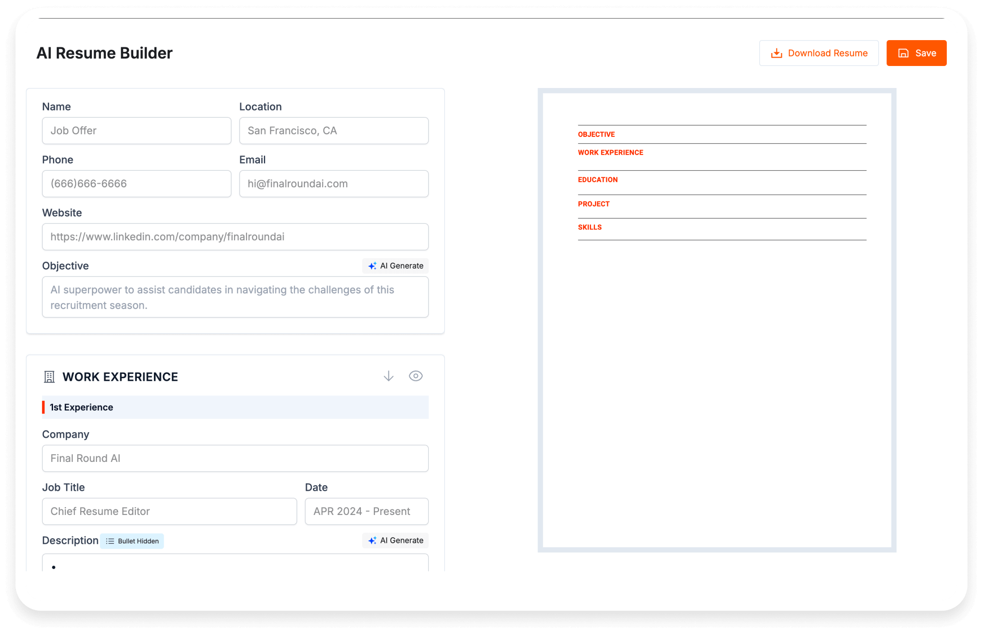Click the Email input with hi@finalroundai.com

(333, 183)
